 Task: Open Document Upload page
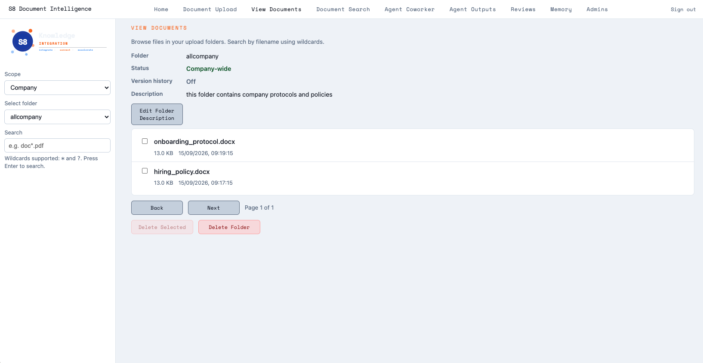[210, 9]
